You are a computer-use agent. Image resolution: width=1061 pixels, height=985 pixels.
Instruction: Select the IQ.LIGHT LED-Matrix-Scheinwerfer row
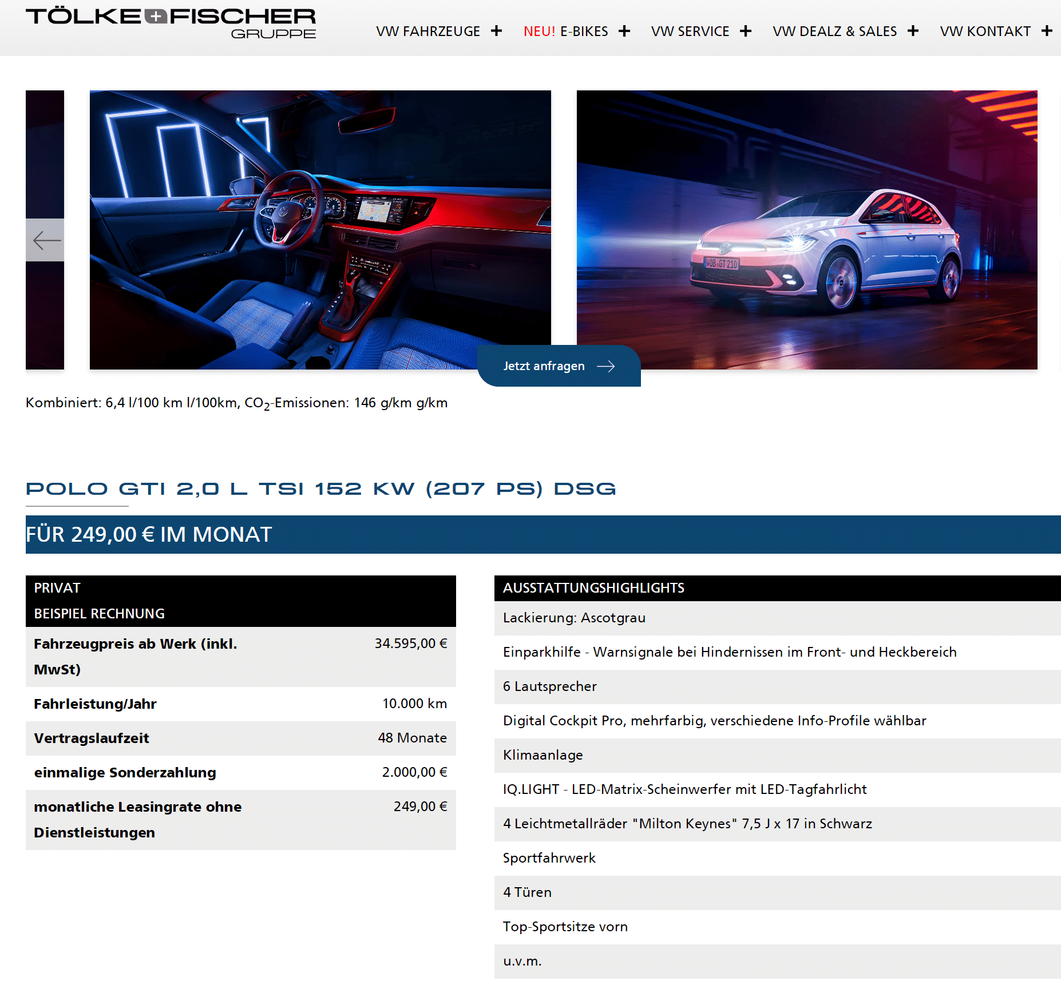(x=778, y=790)
